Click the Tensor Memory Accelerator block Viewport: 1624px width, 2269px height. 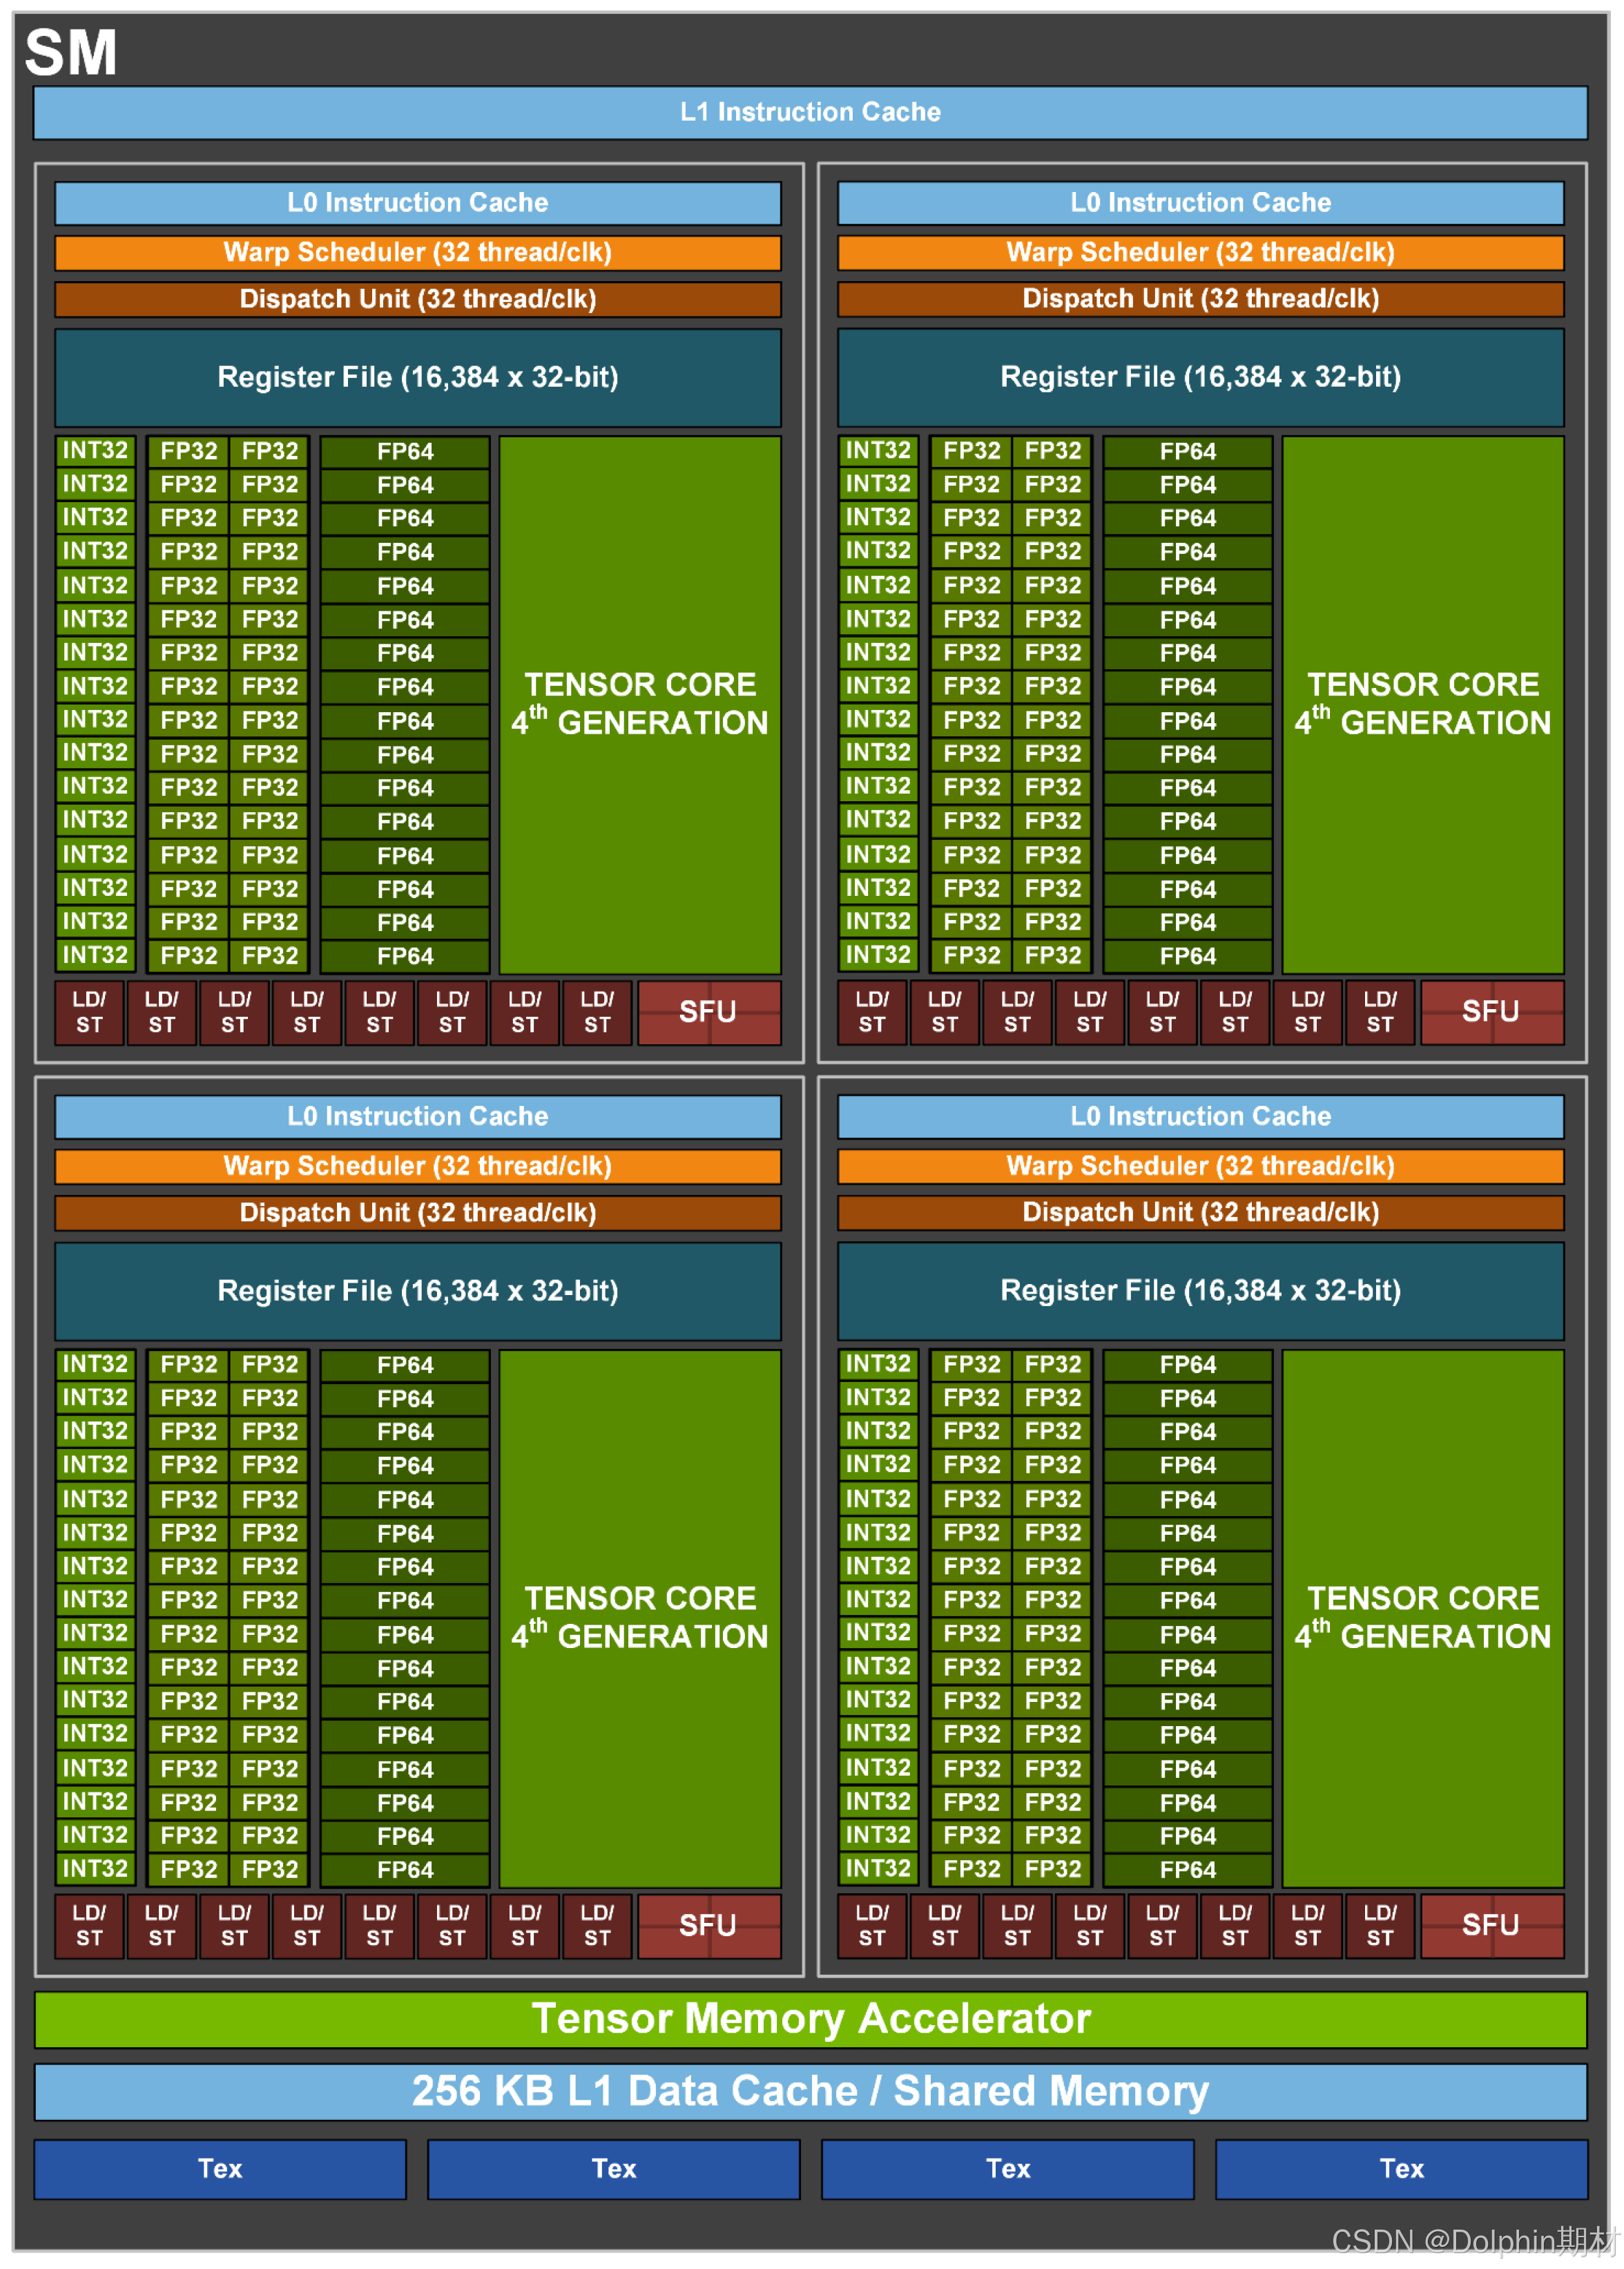(x=810, y=2019)
